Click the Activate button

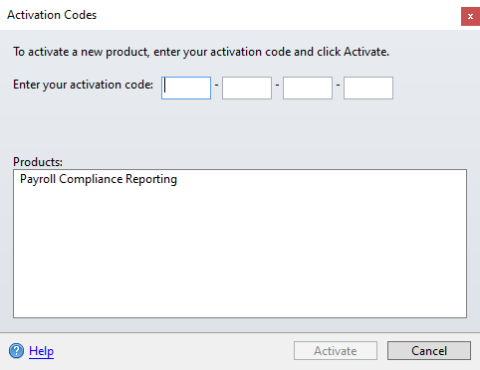[x=336, y=351]
